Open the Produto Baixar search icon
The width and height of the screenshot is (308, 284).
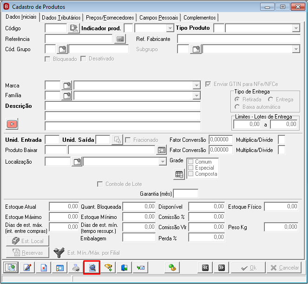pos(162,150)
